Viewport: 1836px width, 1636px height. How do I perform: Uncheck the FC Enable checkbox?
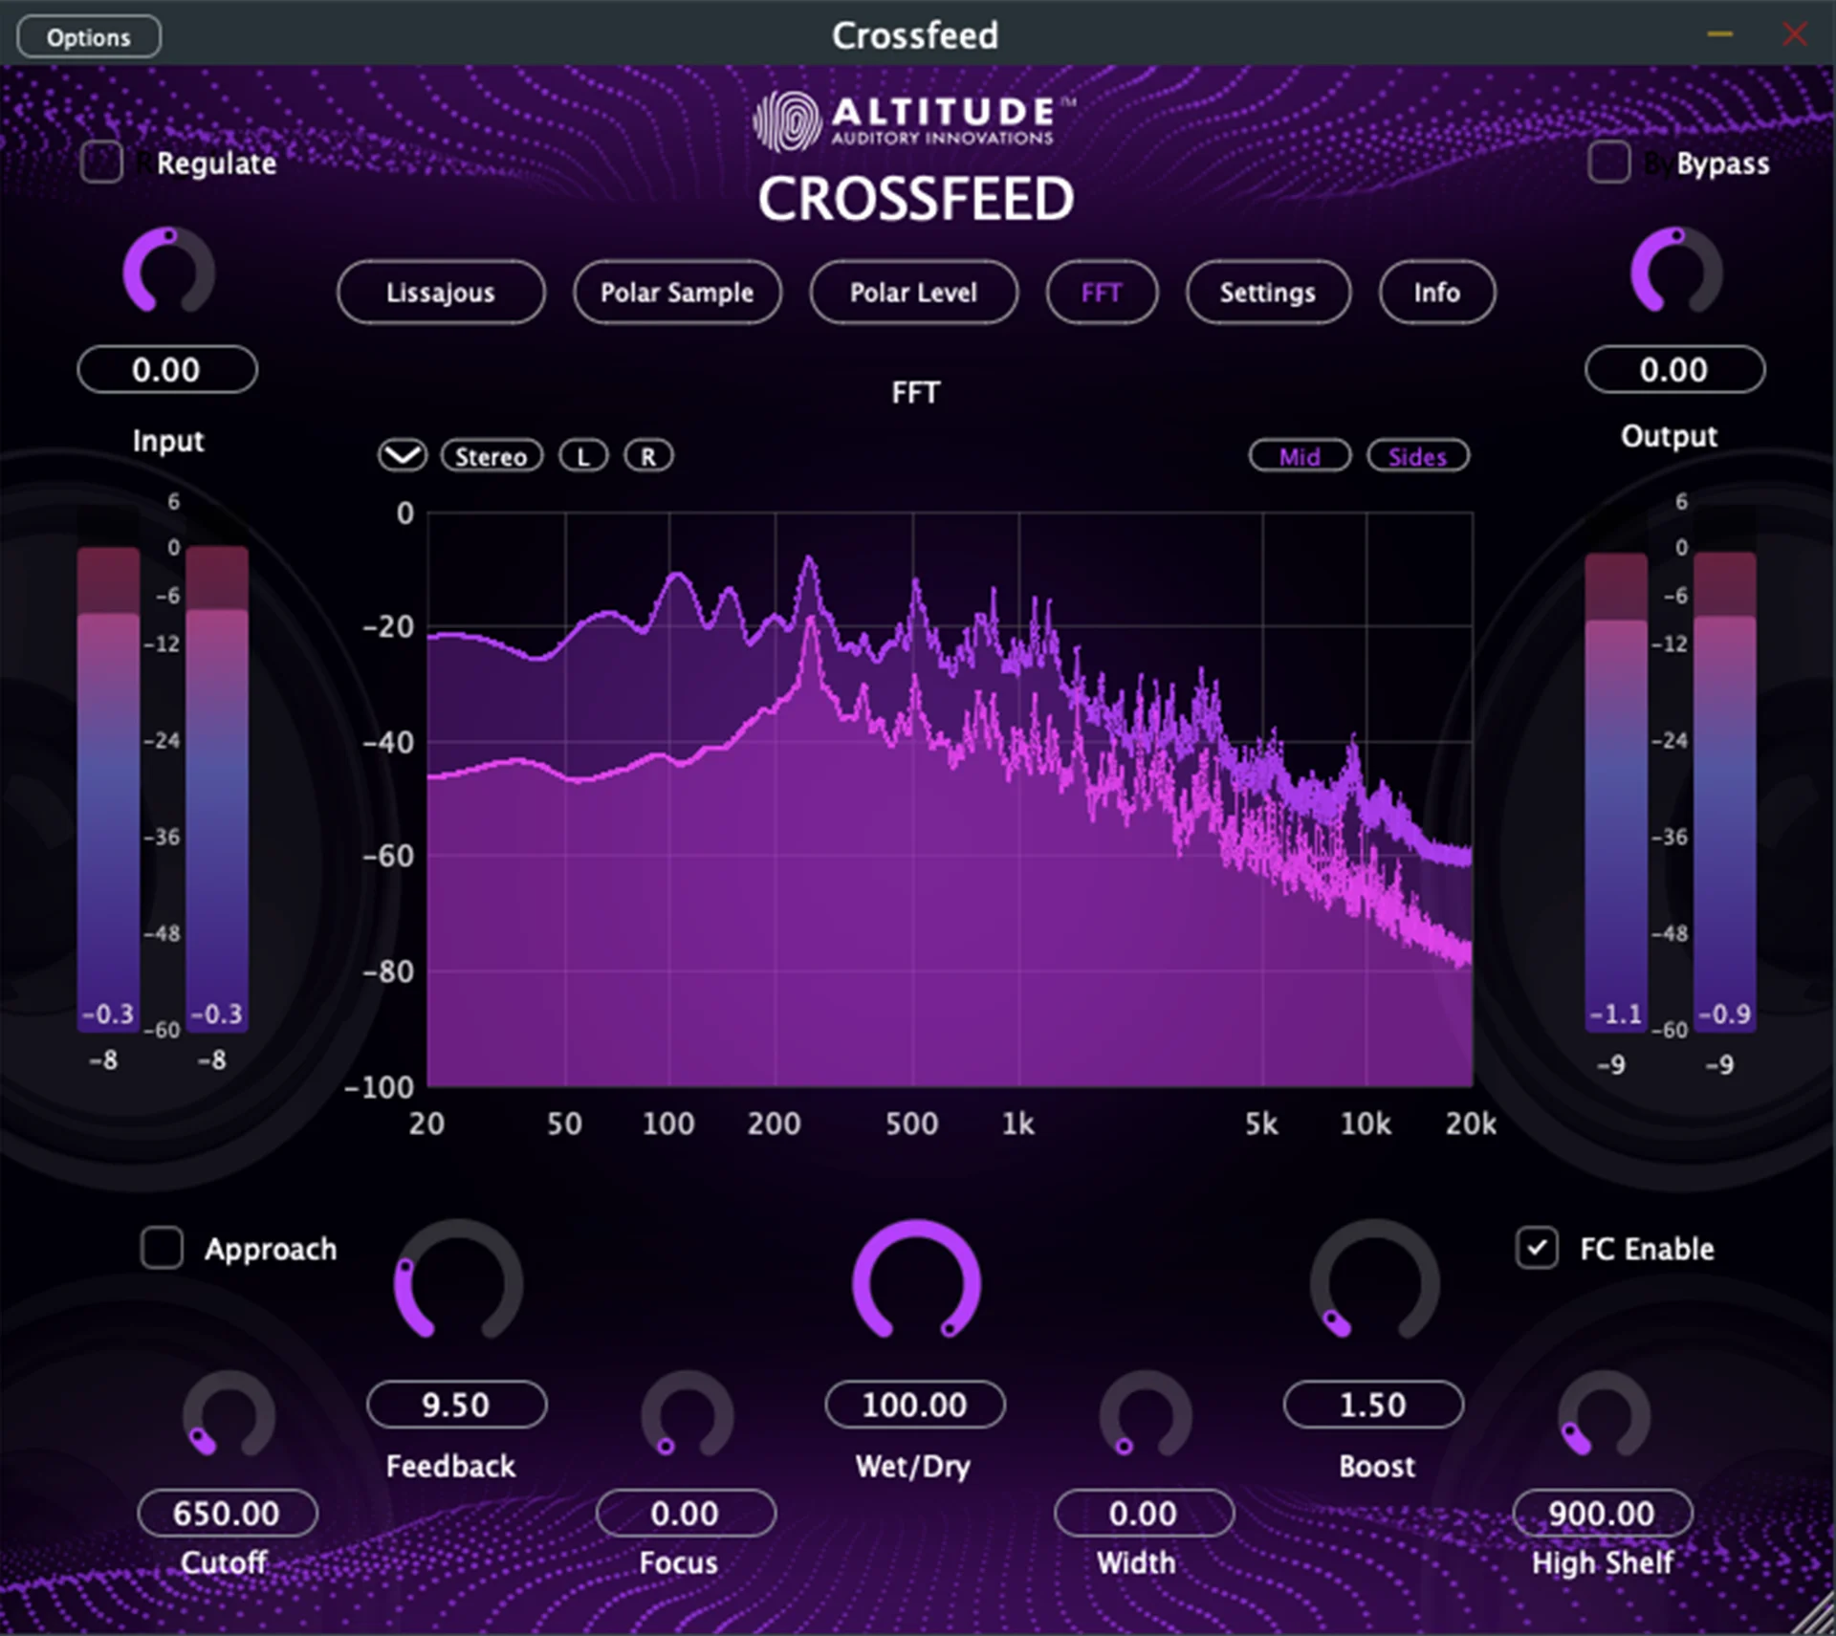[x=1537, y=1249]
